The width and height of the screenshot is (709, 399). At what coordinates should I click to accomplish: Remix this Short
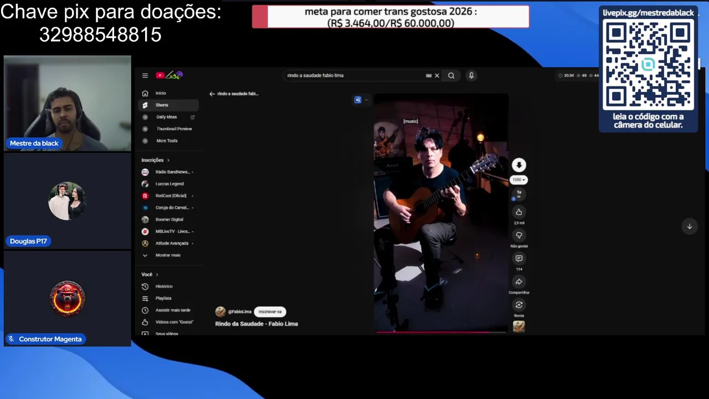click(519, 305)
